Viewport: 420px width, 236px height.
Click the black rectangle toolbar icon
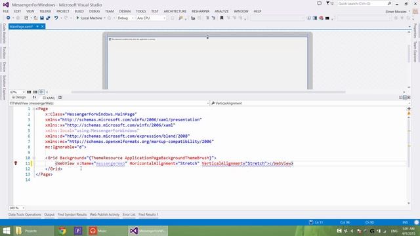click(327, 18)
